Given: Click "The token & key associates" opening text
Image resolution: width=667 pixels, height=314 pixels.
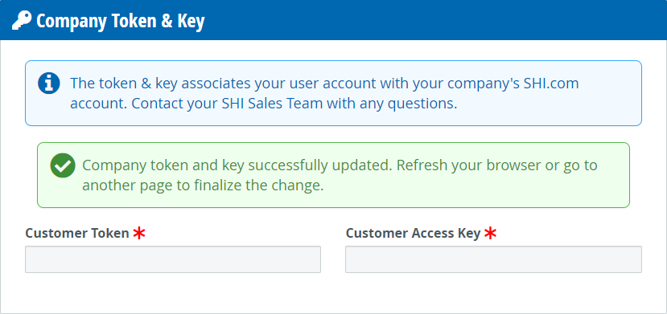Looking at the screenshot, I should click(161, 84).
